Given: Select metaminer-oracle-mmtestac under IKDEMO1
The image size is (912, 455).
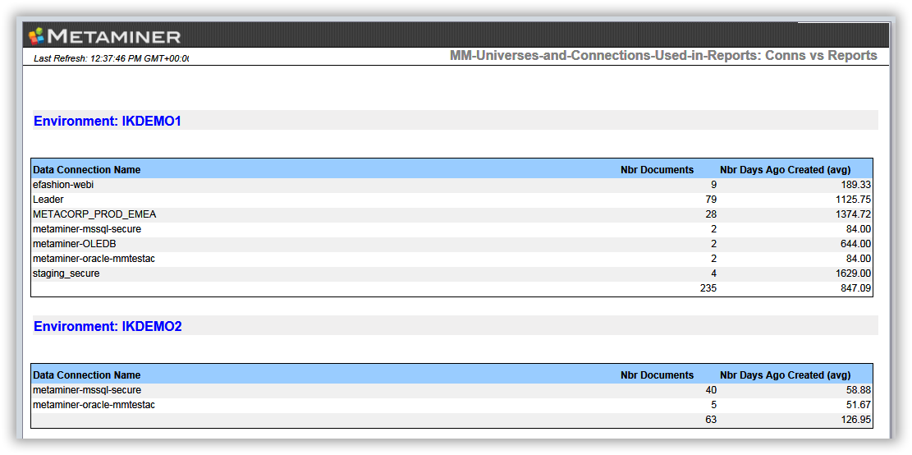Looking at the screenshot, I should click(94, 259).
